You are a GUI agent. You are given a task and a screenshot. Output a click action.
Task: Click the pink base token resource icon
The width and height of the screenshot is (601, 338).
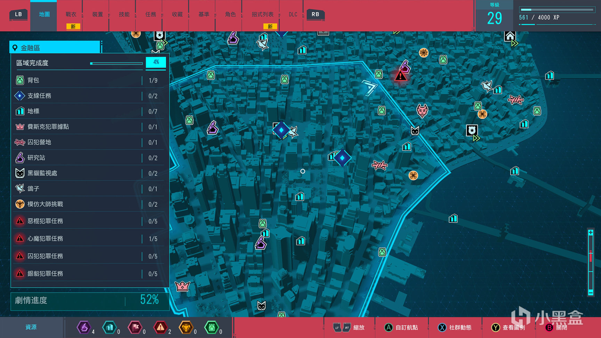[x=135, y=327]
